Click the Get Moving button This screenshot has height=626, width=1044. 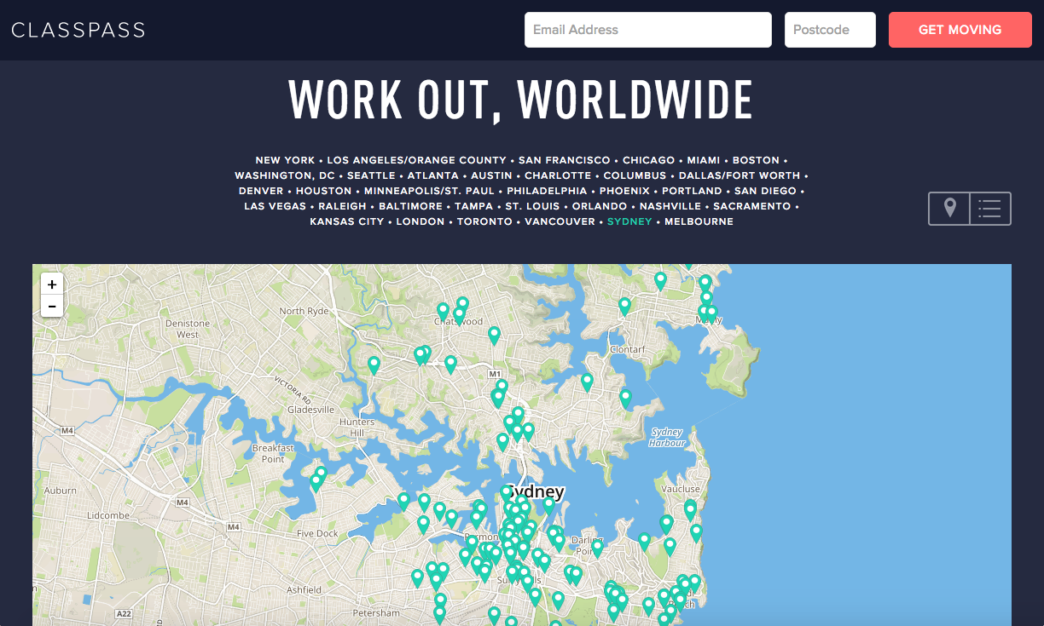(x=960, y=30)
